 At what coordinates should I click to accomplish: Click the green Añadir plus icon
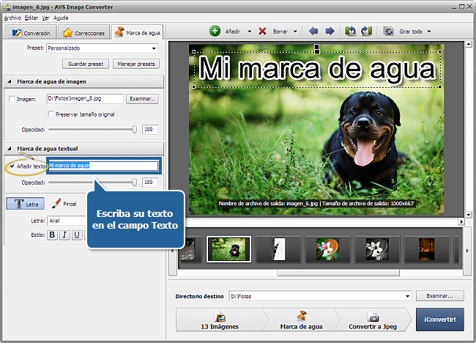tap(215, 32)
